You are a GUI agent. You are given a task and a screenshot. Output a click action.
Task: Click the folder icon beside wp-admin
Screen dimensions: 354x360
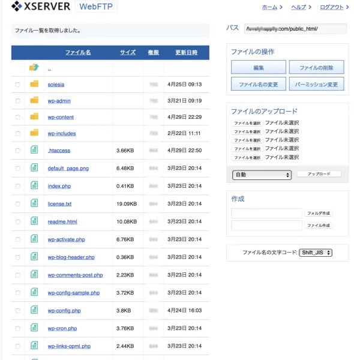click(x=34, y=100)
